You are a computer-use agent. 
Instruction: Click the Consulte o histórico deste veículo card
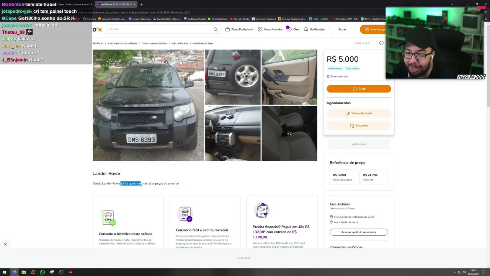128,222
